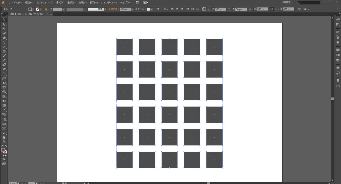Click the recolor artwork wheel icon

click(x=158, y=9)
